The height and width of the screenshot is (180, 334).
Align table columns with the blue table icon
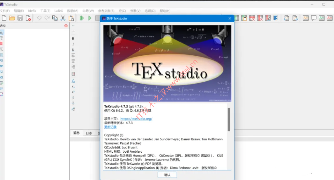tap(276, 18)
